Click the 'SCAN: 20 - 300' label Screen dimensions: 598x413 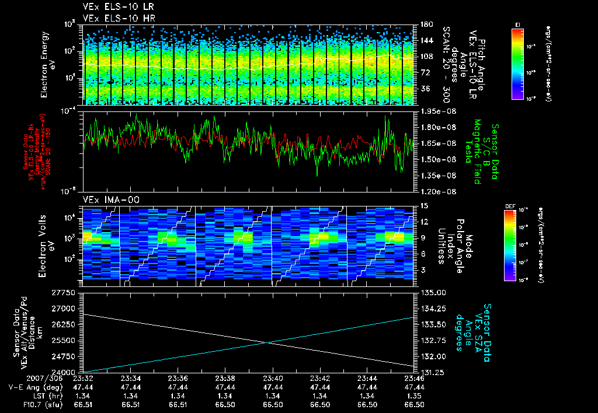446,65
